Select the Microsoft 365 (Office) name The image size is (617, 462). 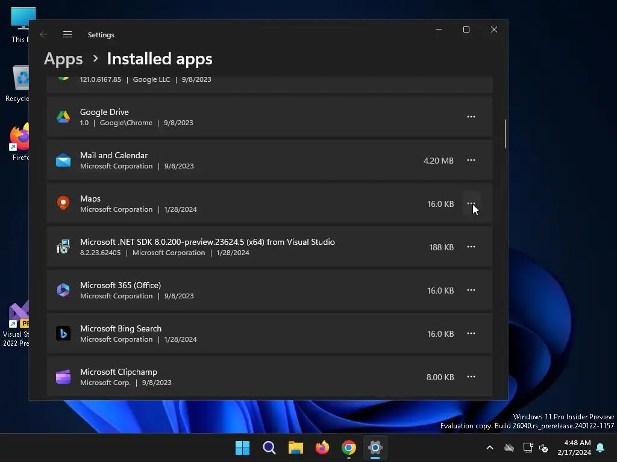121,285
